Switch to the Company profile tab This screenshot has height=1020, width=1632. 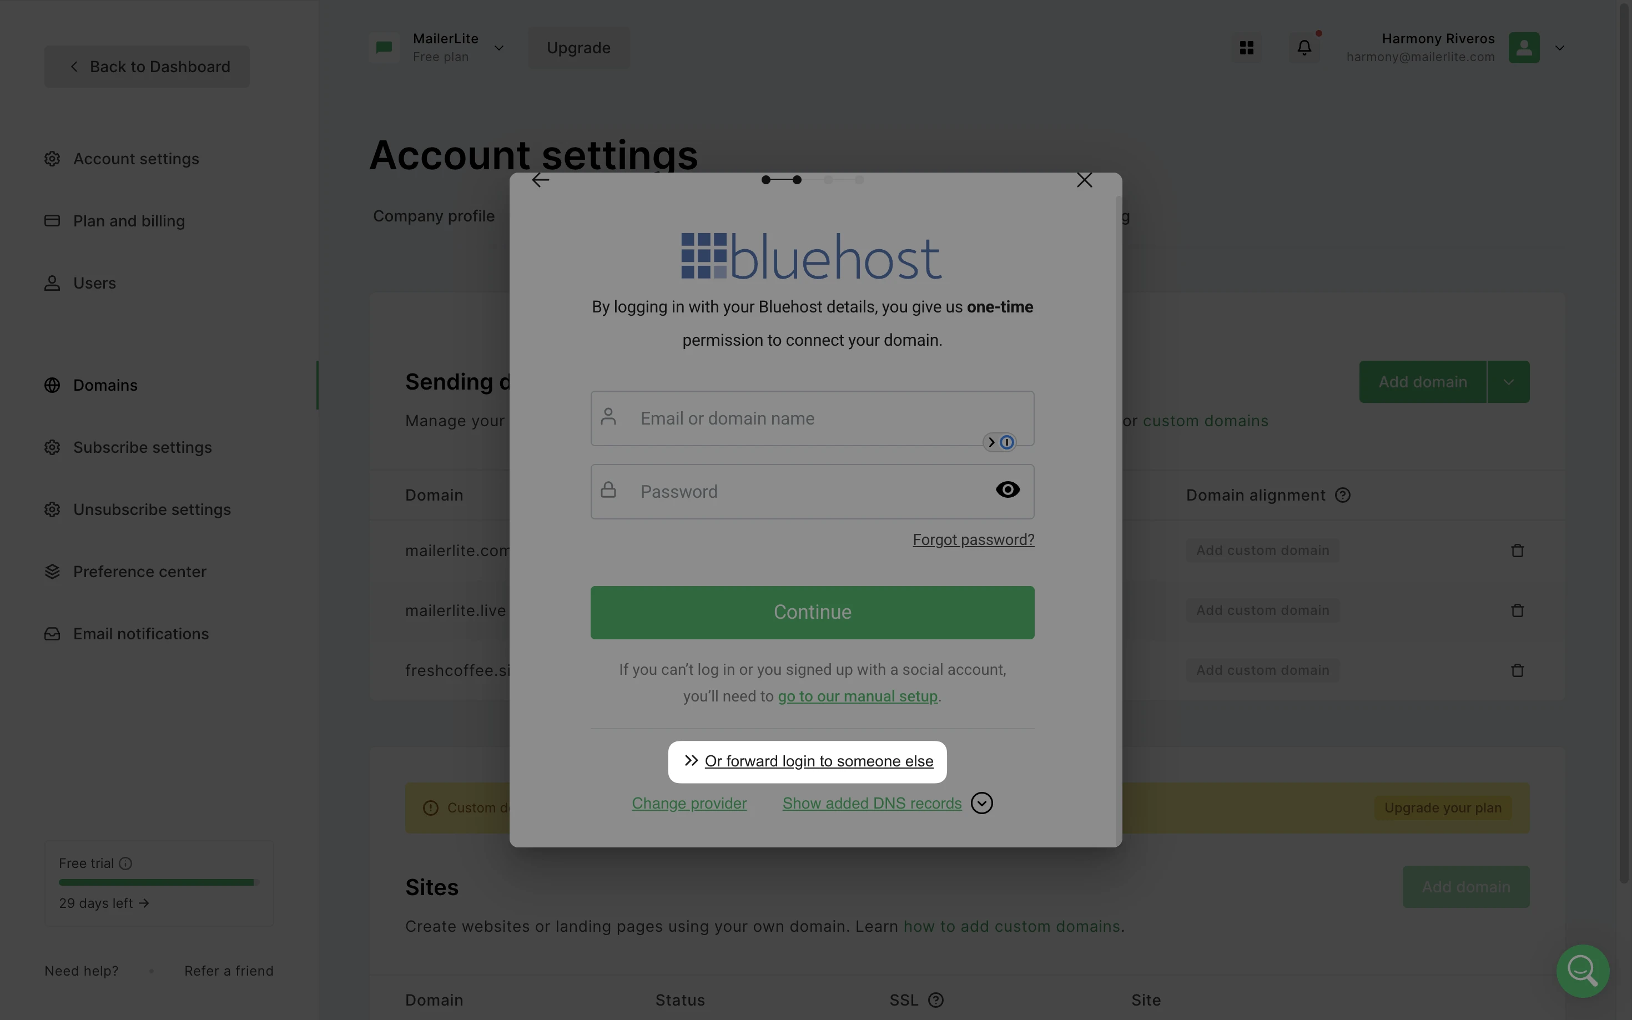[433, 216]
